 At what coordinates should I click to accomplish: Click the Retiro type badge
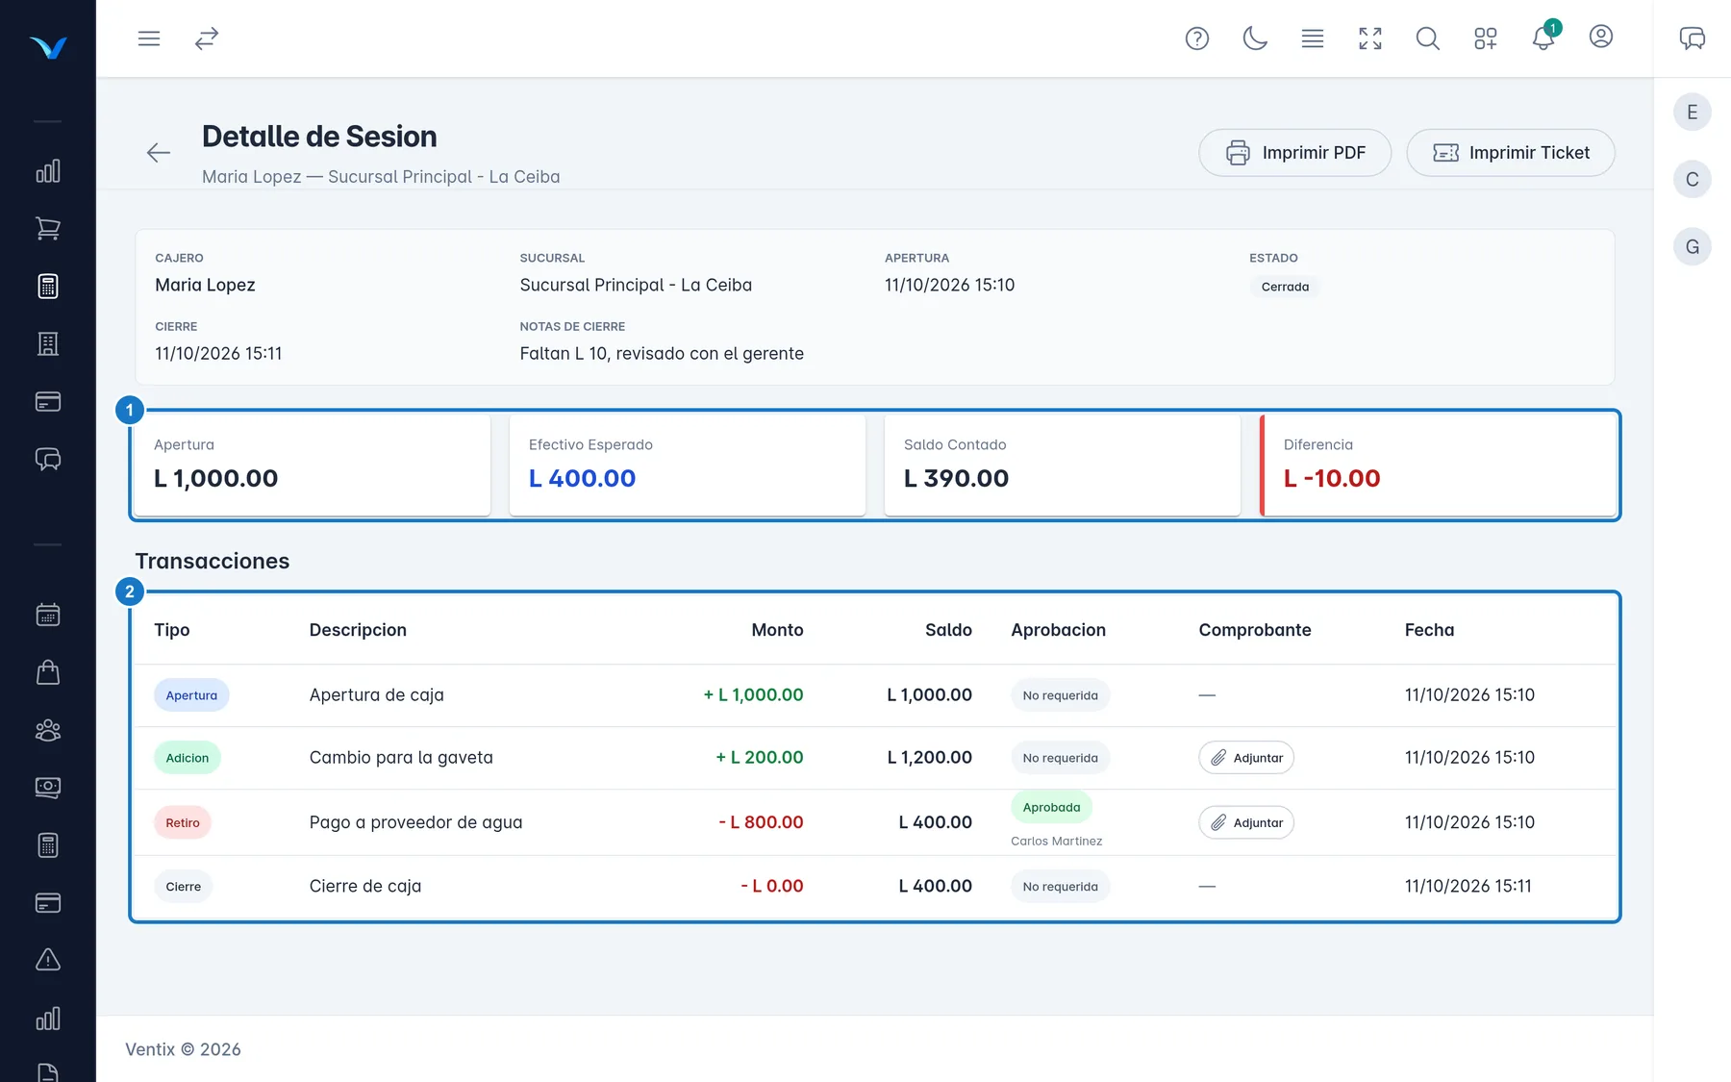point(183,822)
